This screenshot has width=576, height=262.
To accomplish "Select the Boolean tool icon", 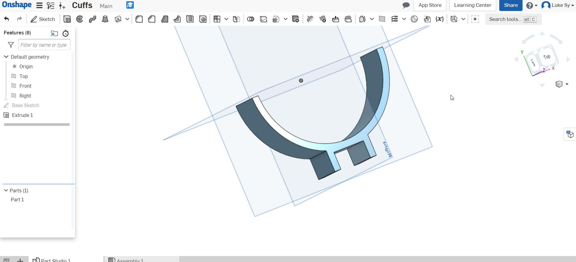I will (x=251, y=19).
